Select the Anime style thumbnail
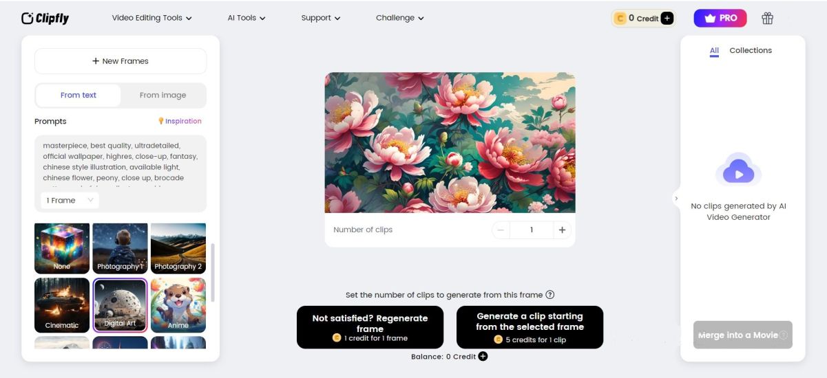Image resolution: width=827 pixels, height=378 pixels. (x=178, y=305)
